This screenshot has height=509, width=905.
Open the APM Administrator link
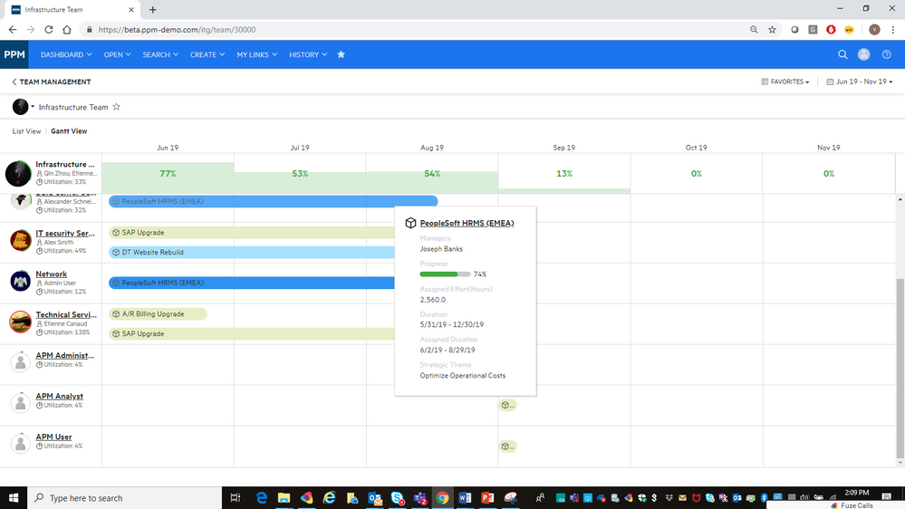coord(64,356)
